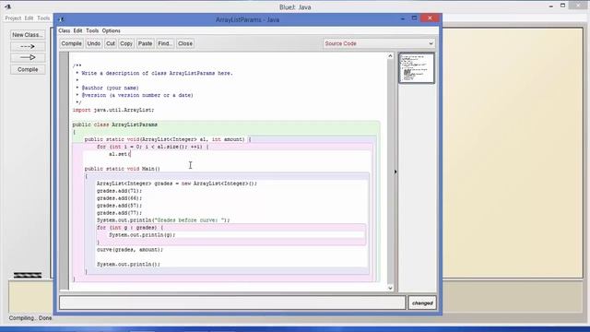
Task: Click Compile in the BlueJ main window sidebar
Action: [28, 70]
